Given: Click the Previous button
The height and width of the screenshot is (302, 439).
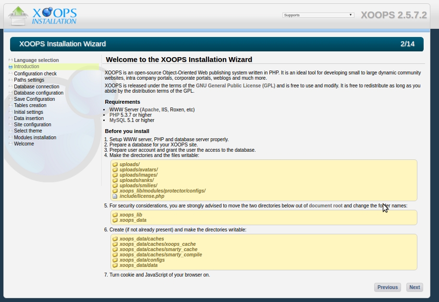Looking at the screenshot, I should click(x=388, y=287).
